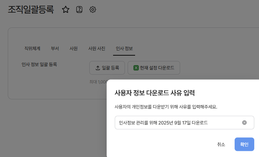Focus the download reason input field
Viewport: 259px width, 157px height.
(176, 123)
